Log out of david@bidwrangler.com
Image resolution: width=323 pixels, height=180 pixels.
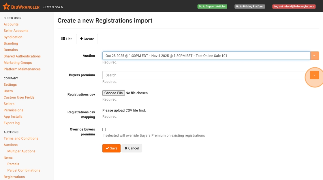[x=294, y=6]
